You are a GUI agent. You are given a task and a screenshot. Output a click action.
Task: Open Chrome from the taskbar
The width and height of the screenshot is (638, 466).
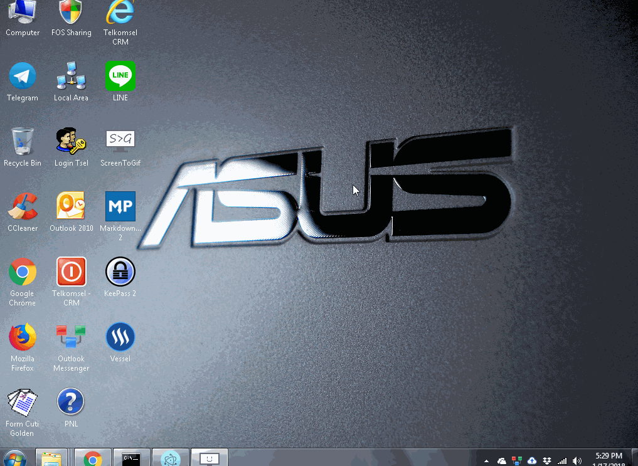pyautogui.click(x=93, y=458)
